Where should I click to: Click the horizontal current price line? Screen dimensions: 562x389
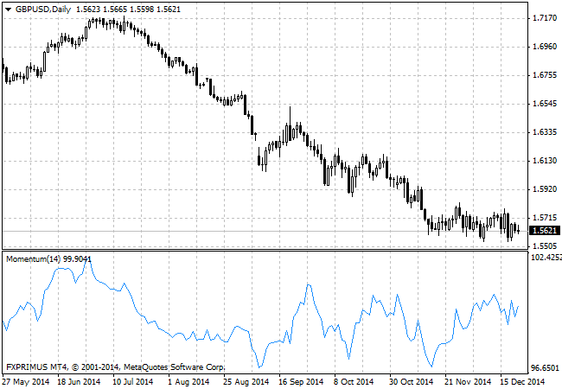coord(259,232)
